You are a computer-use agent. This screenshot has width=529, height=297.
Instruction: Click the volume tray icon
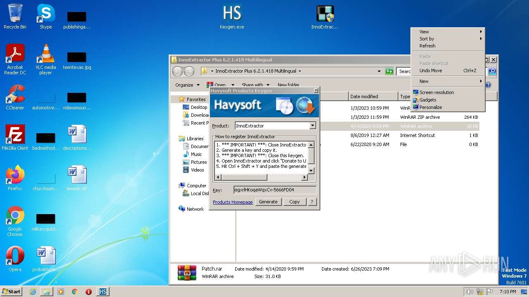[469, 292]
